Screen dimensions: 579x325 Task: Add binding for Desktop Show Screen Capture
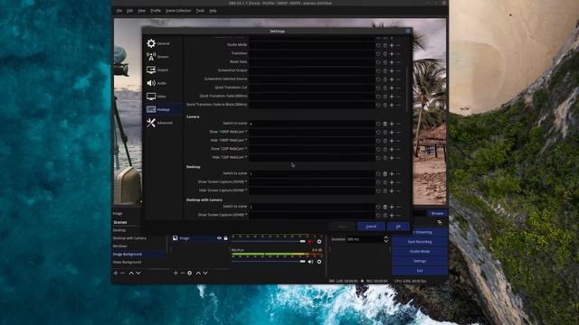click(x=392, y=182)
